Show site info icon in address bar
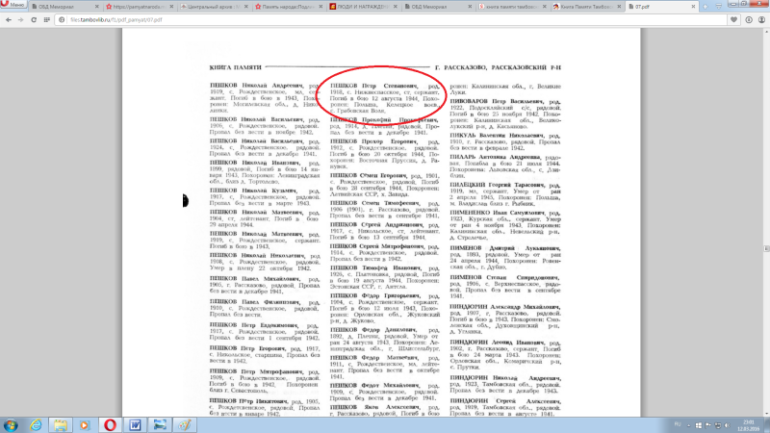 click(x=62, y=19)
